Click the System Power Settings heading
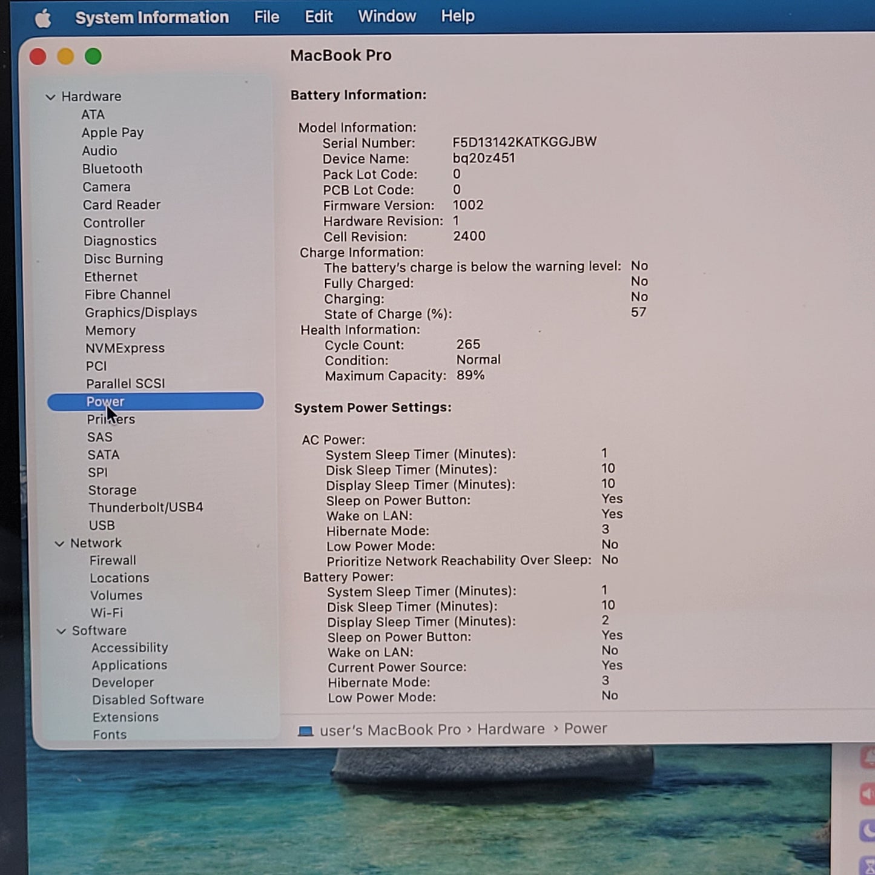This screenshot has width=875, height=875. (x=373, y=408)
